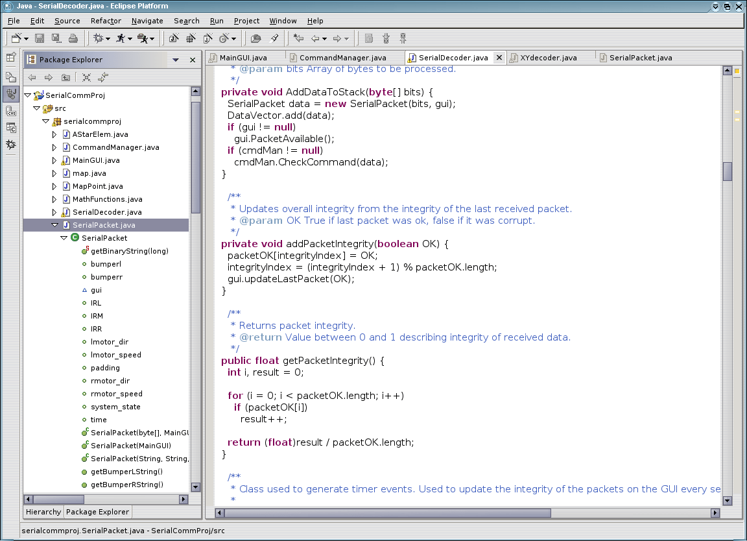Click the Save toolbar icon

point(40,38)
